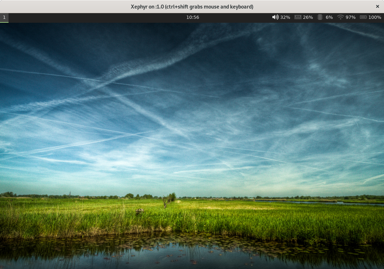Viewport: 384px width, 269px height.
Task: Select the 32% volume level text
Action: [x=285, y=17]
